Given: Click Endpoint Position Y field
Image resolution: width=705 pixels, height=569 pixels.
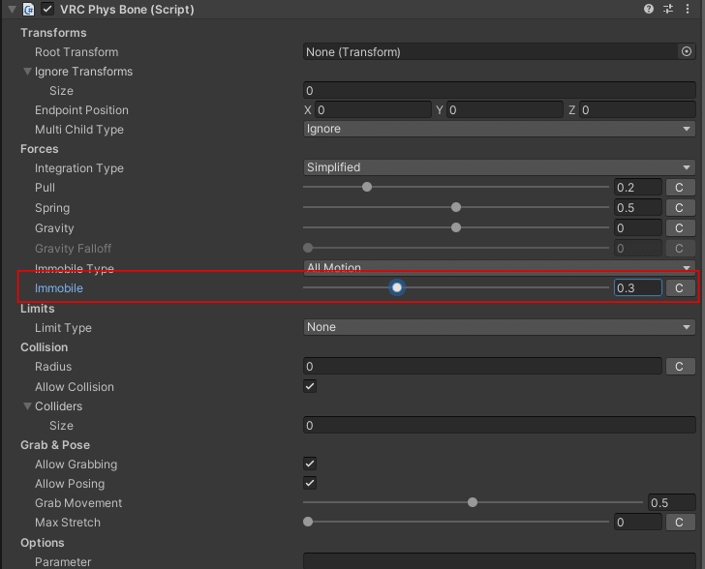Looking at the screenshot, I should tap(505, 110).
